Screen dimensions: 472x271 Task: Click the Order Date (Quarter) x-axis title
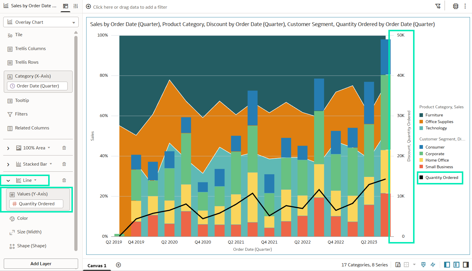253,249
